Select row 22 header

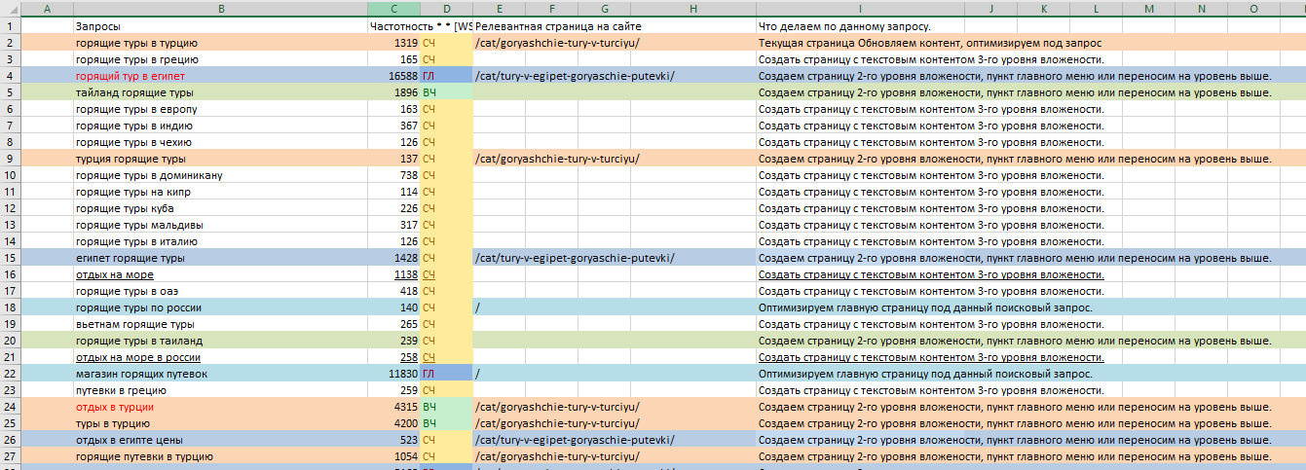pyautogui.click(x=10, y=374)
